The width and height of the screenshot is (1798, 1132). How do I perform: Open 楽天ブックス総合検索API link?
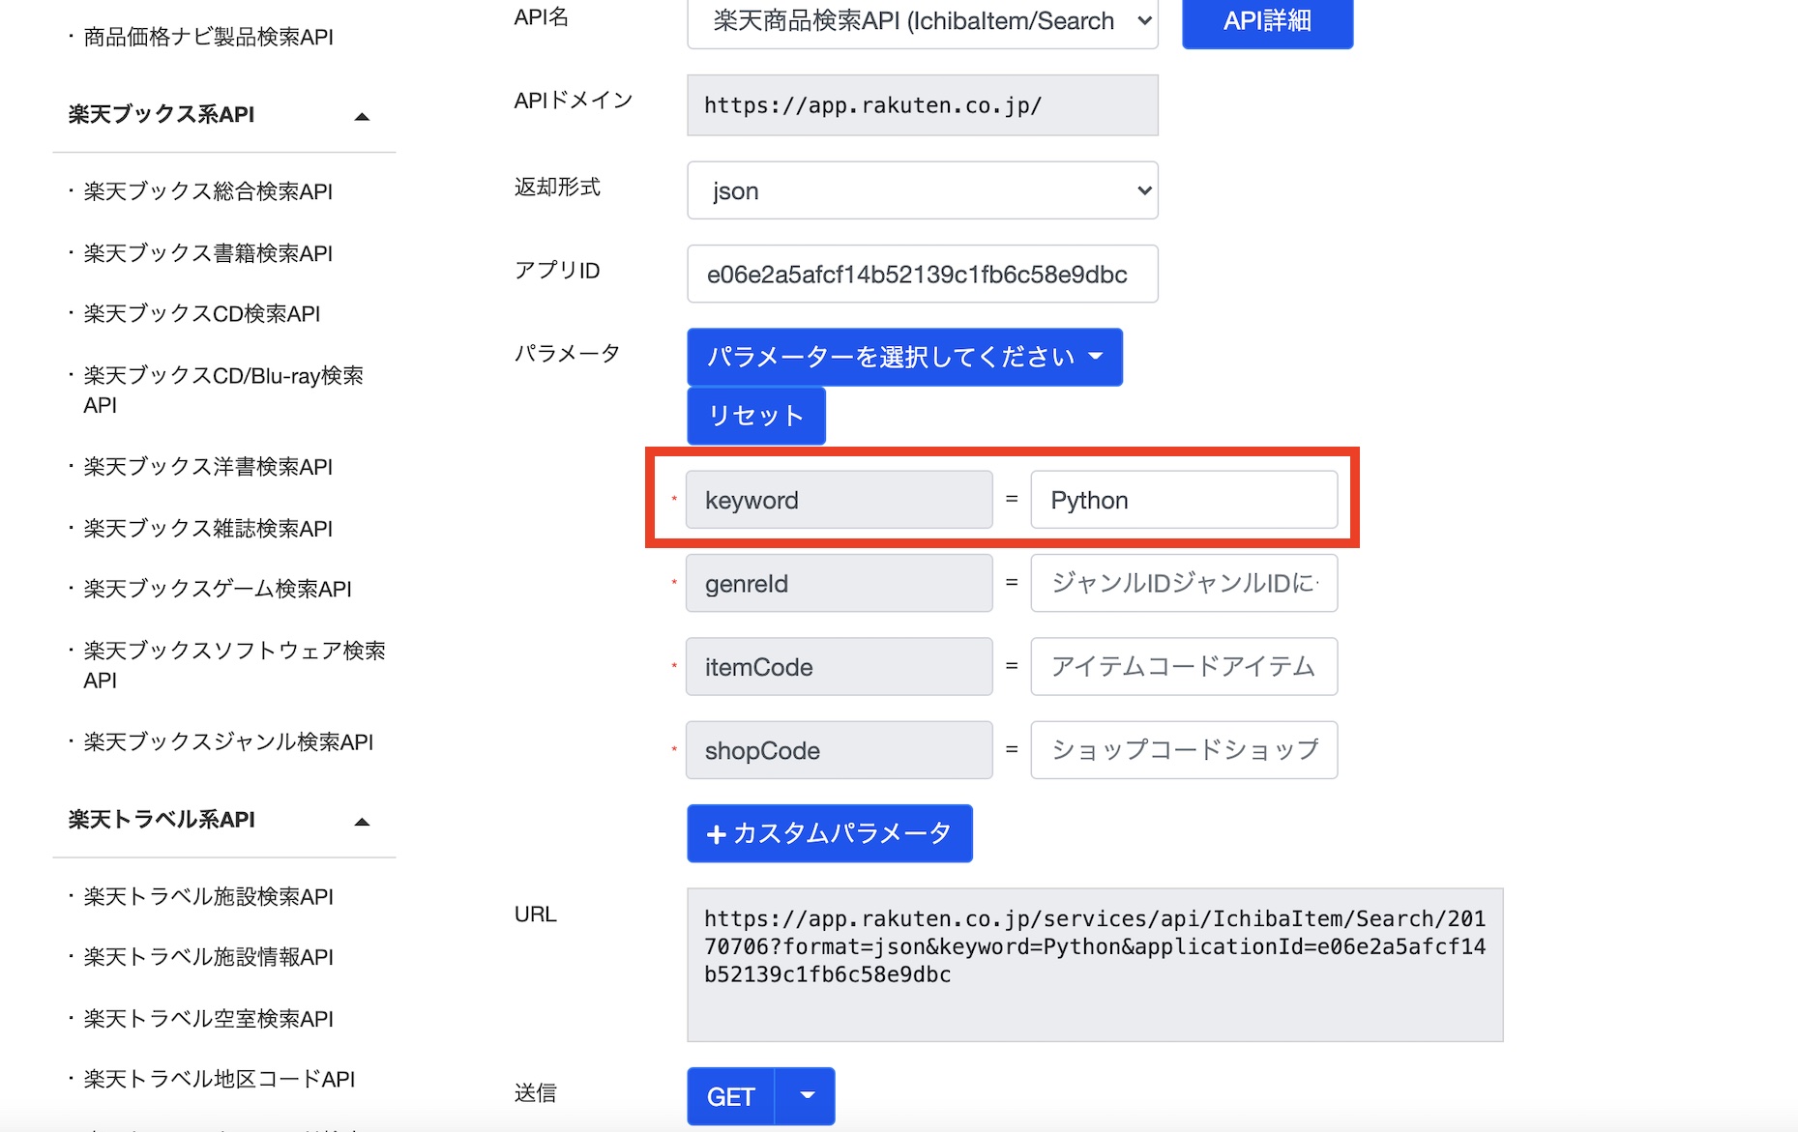pyautogui.click(x=208, y=191)
